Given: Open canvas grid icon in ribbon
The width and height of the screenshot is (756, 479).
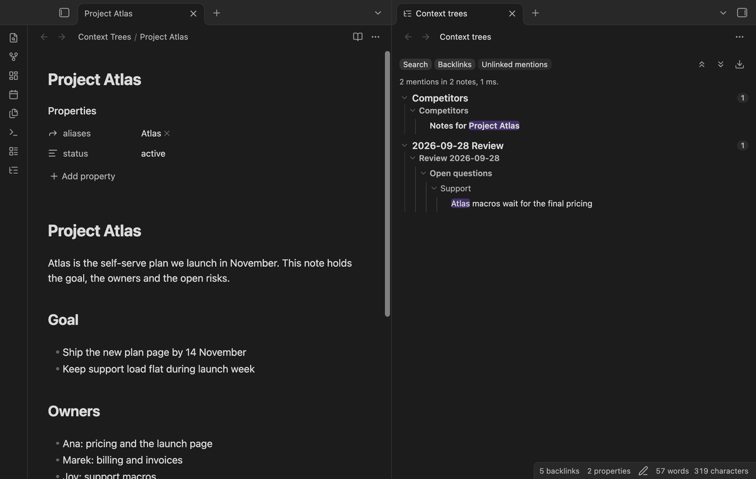Looking at the screenshot, I should tap(13, 76).
